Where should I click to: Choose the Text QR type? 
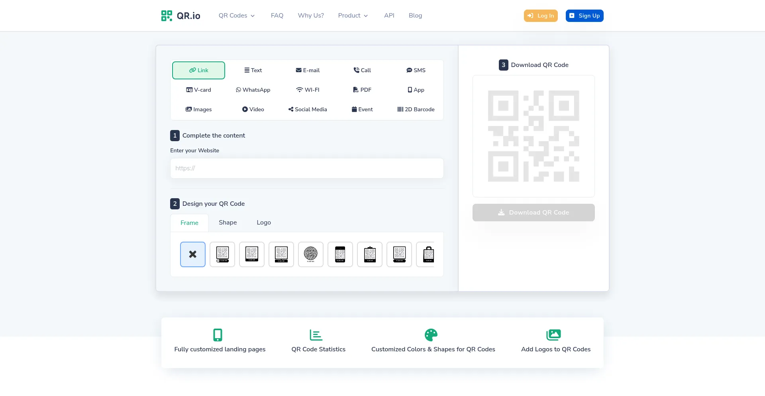click(x=253, y=70)
